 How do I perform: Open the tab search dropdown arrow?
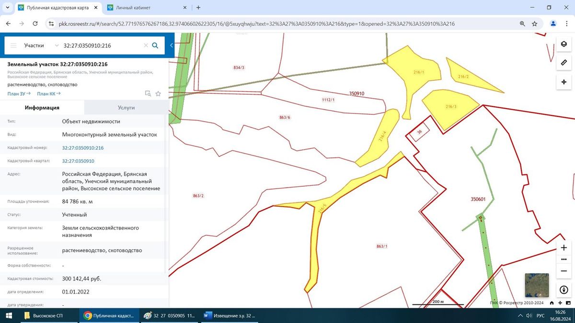pos(7,7)
